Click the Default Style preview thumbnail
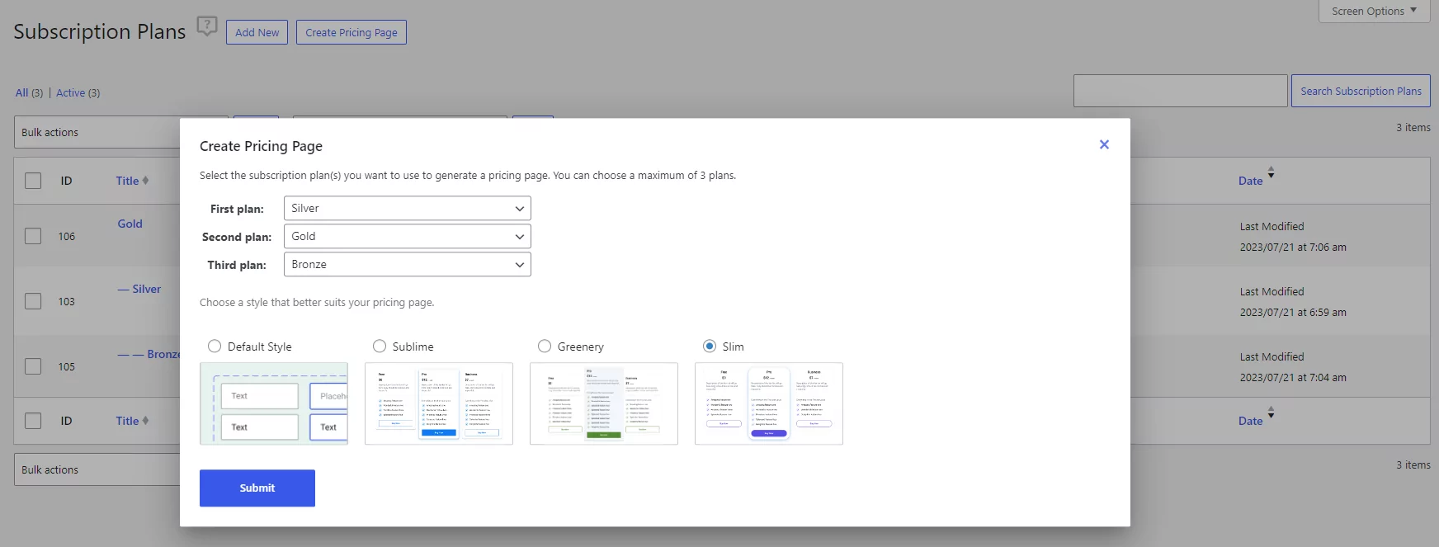The width and height of the screenshot is (1439, 547). point(274,403)
